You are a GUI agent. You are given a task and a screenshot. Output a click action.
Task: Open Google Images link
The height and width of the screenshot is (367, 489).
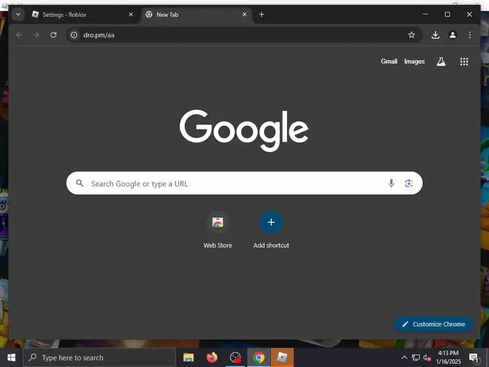click(x=414, y=62)
